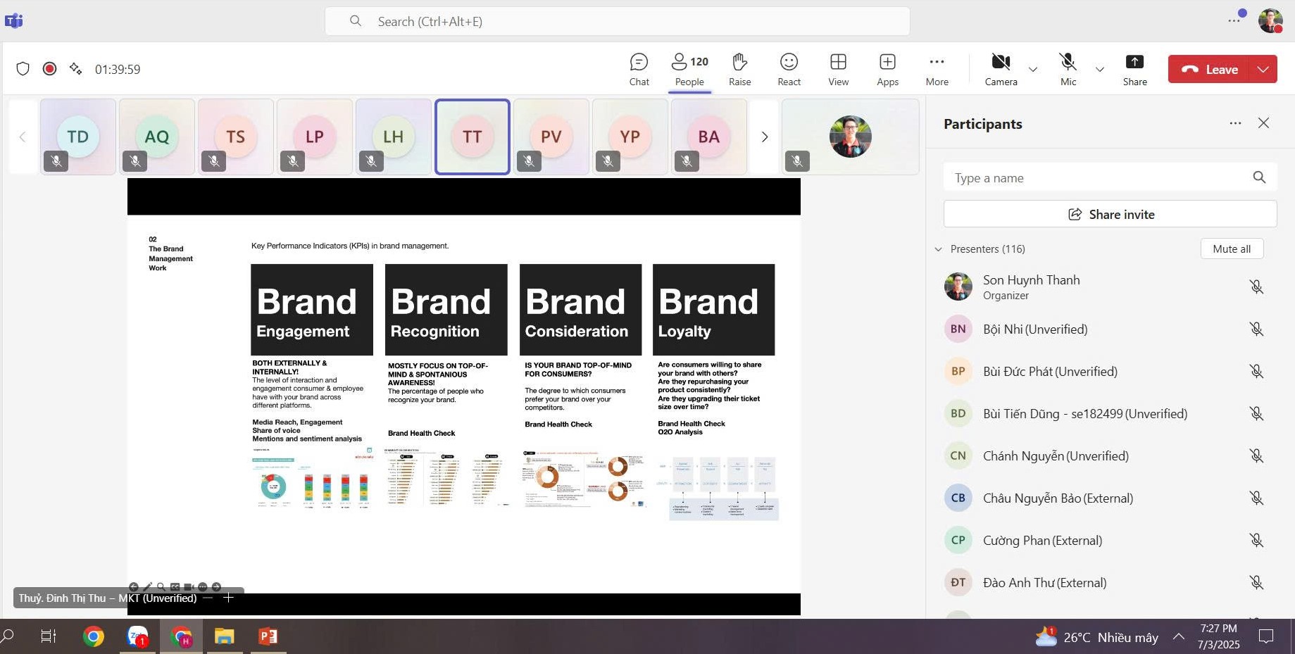Image resolution: width=1295 pixels, height=654 pixels.
Task: Raise your hand in the meeting
Action: point(739,70)
